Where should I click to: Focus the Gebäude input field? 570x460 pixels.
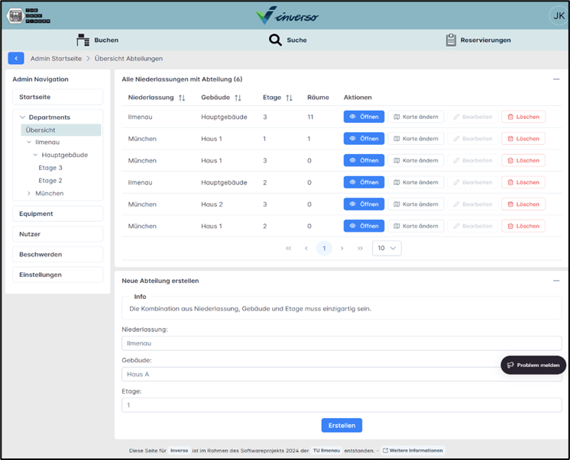(342, 375)
